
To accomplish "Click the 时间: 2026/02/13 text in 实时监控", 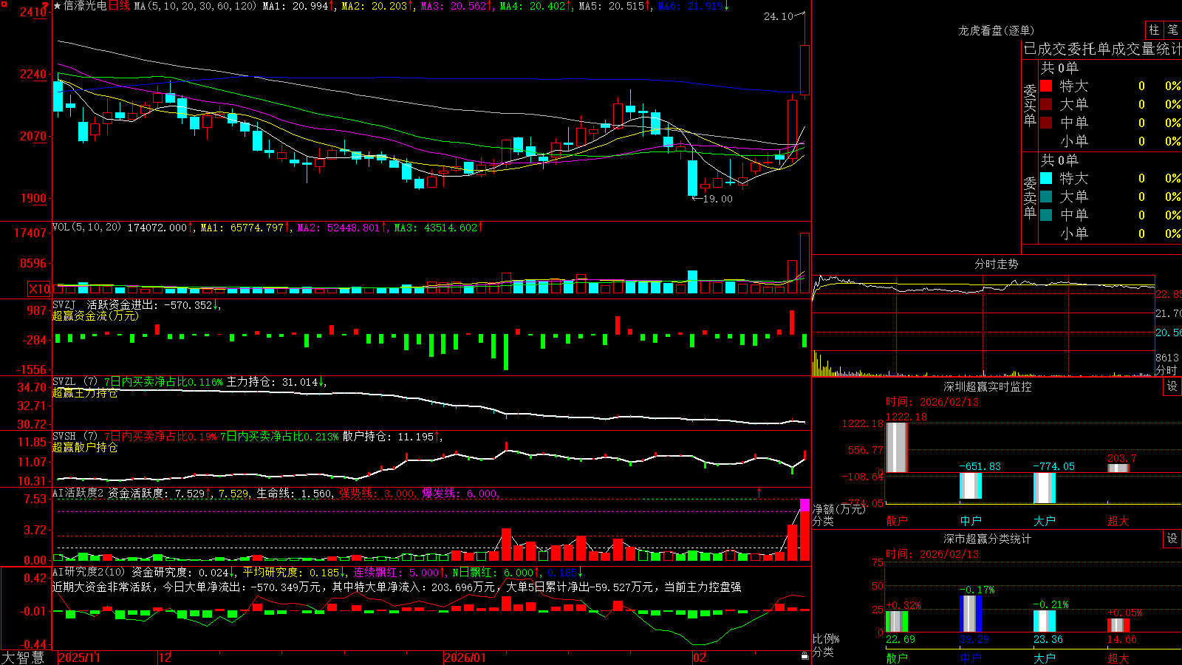I will pos(932,402).
